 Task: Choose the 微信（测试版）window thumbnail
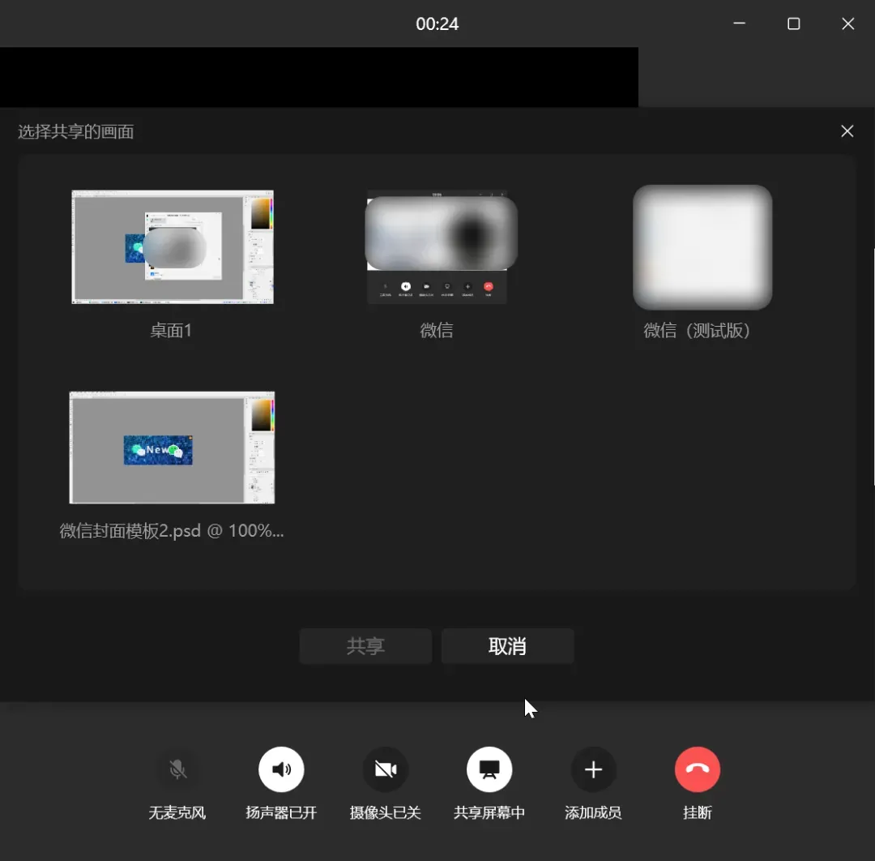[x=702, y=246]
